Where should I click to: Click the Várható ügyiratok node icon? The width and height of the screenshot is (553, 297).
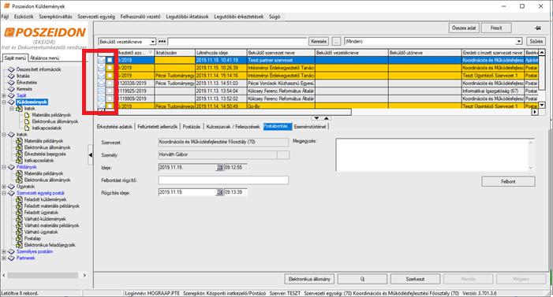pos(19,232)
